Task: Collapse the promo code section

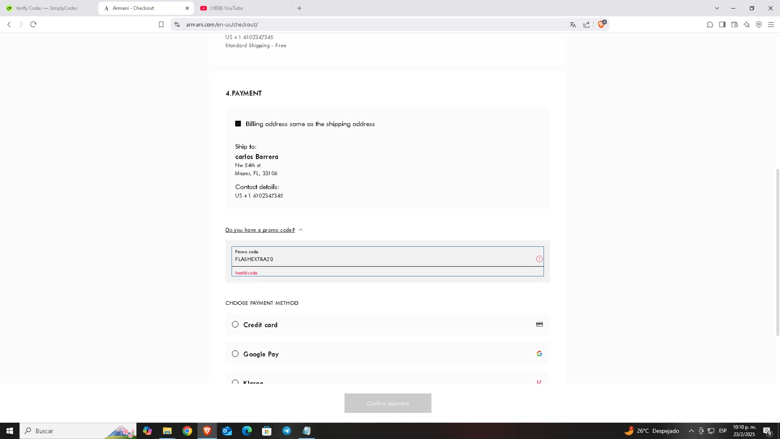Action: click(x=264, y=230)
